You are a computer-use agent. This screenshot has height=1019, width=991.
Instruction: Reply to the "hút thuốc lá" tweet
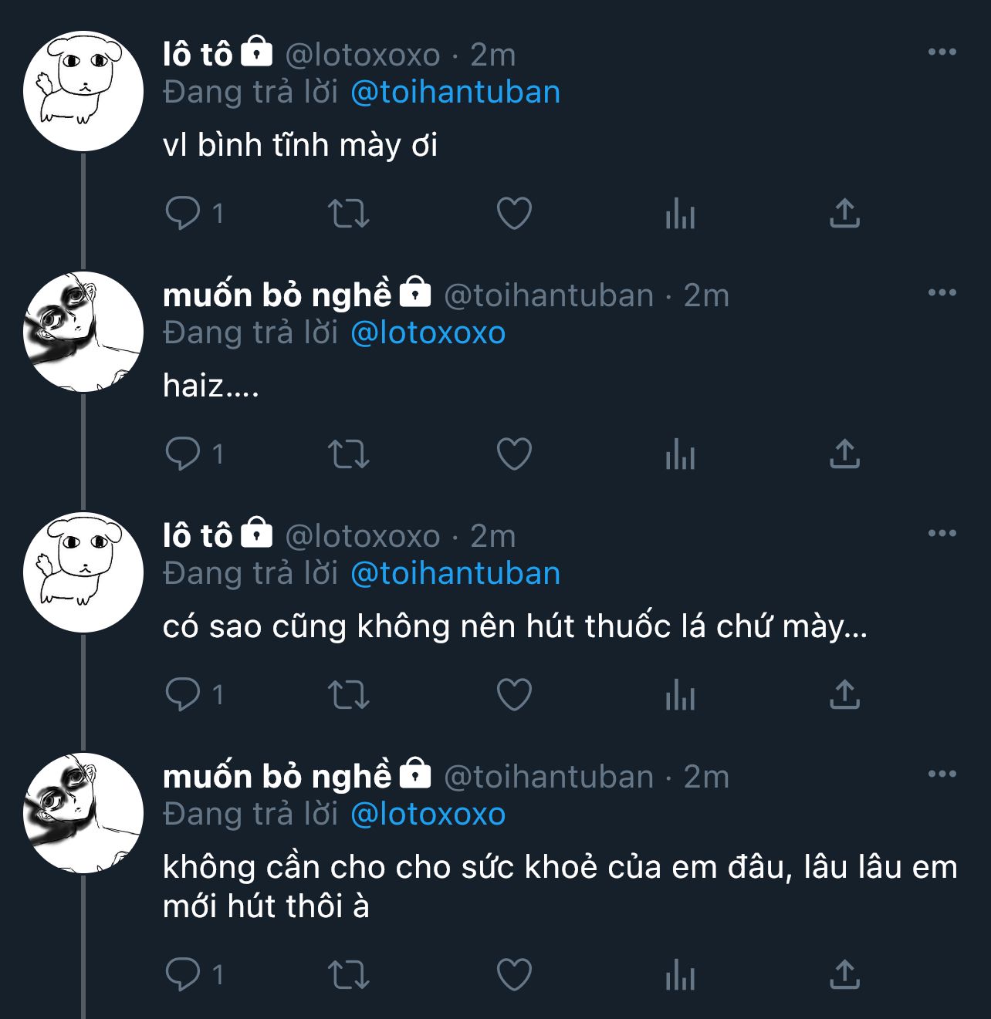point(183,695)
